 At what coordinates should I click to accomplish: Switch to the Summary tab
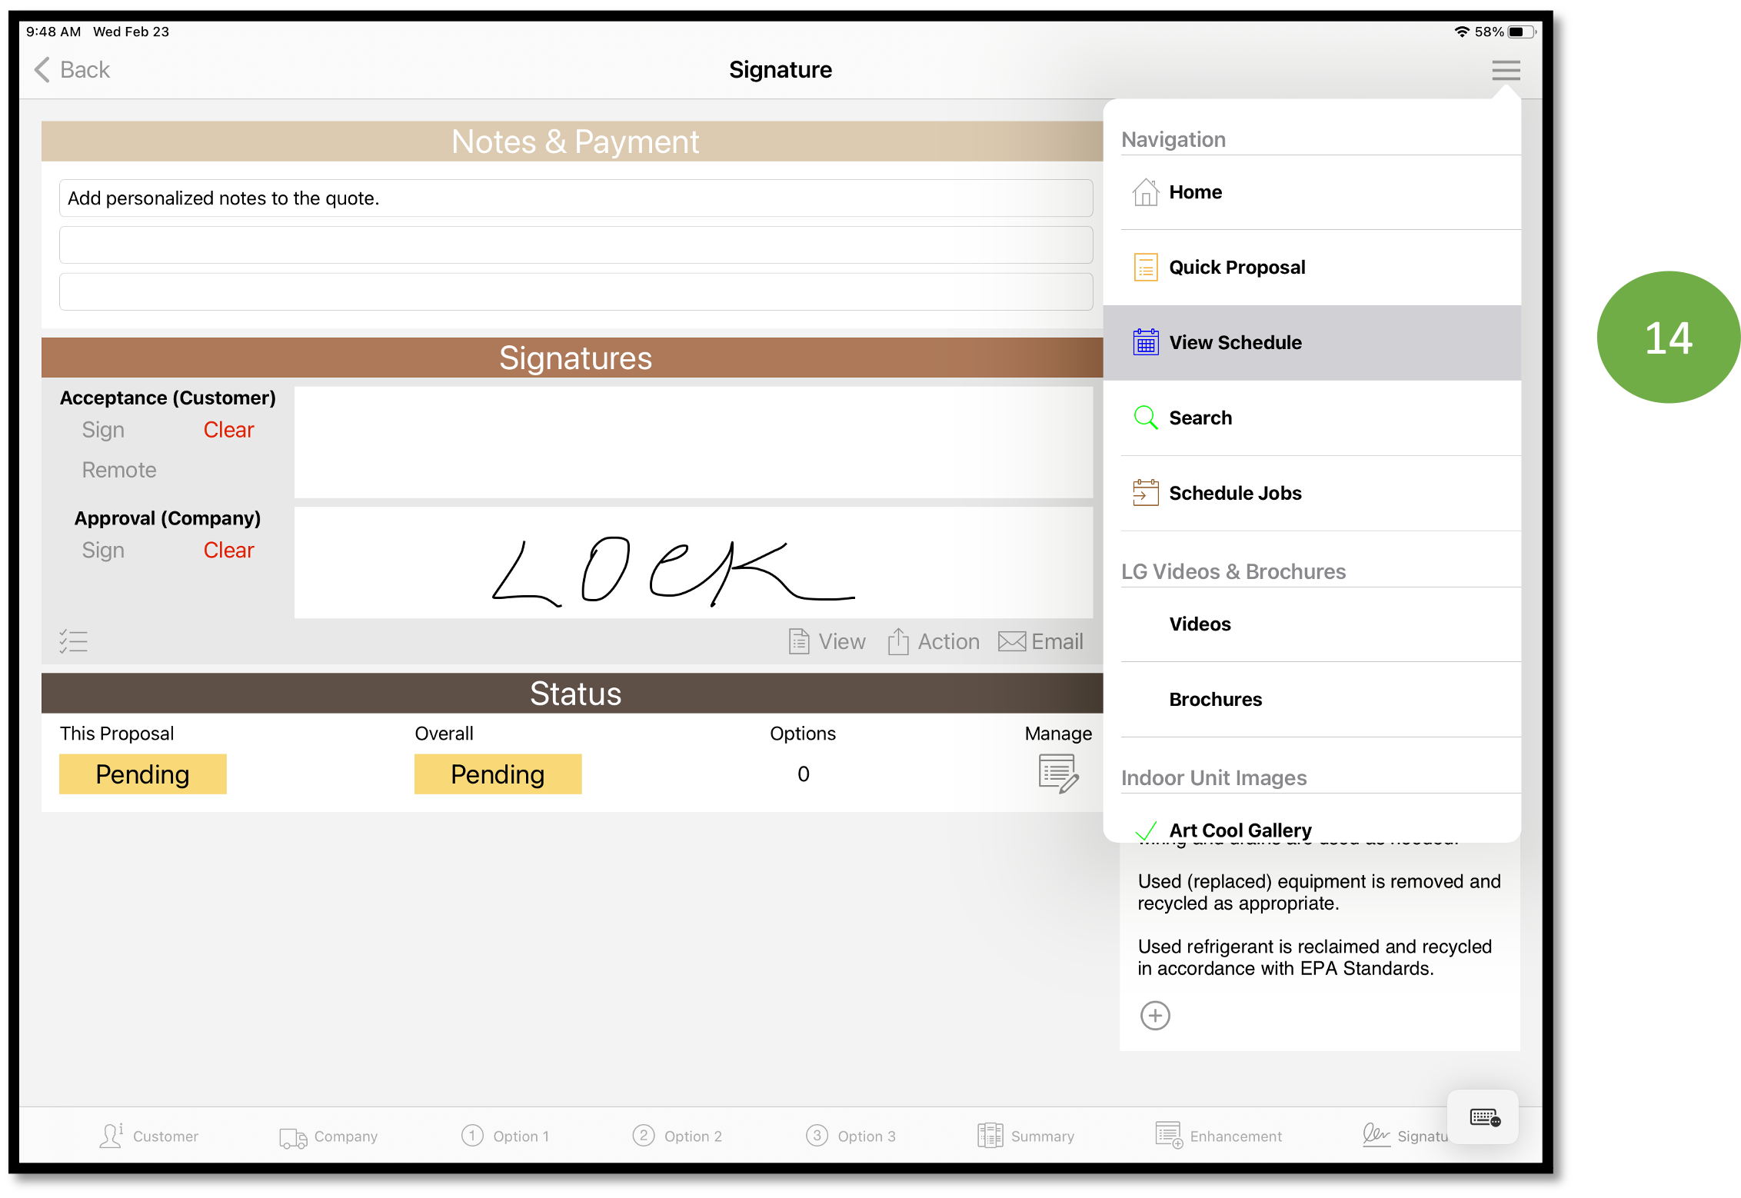pyautogui.click(x=1026, y=1136)
